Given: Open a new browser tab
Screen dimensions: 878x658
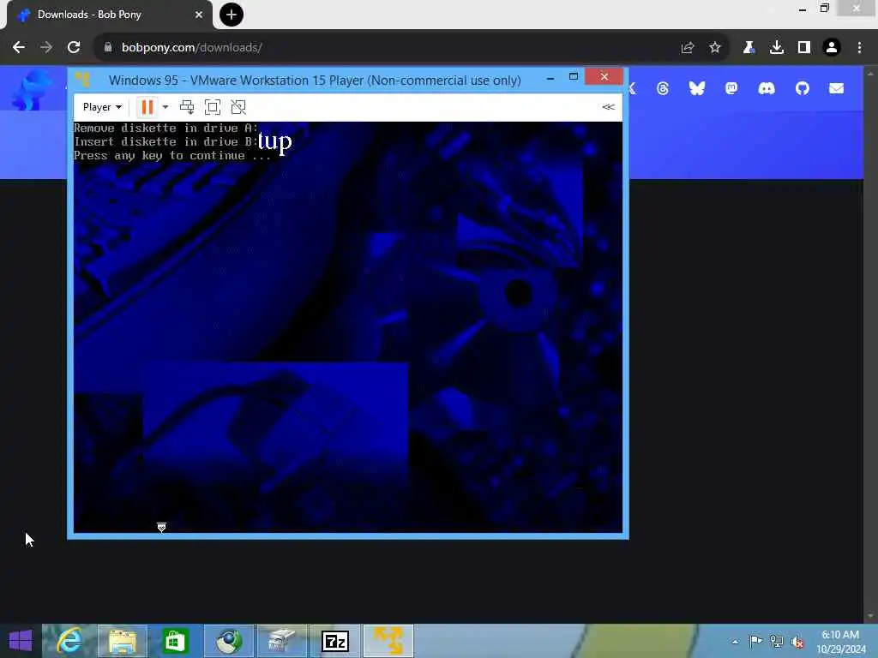Looking at the screenshot, I should tap(232, 15).
